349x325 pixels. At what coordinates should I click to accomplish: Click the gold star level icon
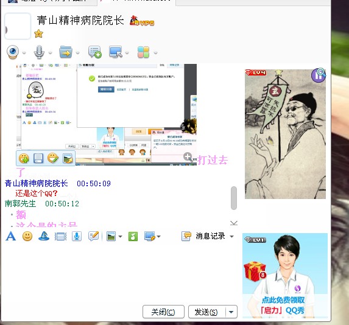coord(39,34)
